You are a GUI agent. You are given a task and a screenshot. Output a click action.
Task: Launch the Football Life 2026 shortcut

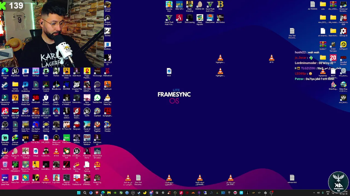coord(343,20)
